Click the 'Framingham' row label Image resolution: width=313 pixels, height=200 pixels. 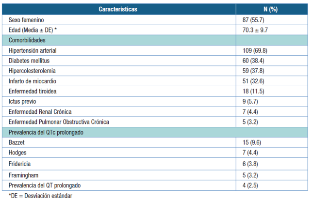24,174
